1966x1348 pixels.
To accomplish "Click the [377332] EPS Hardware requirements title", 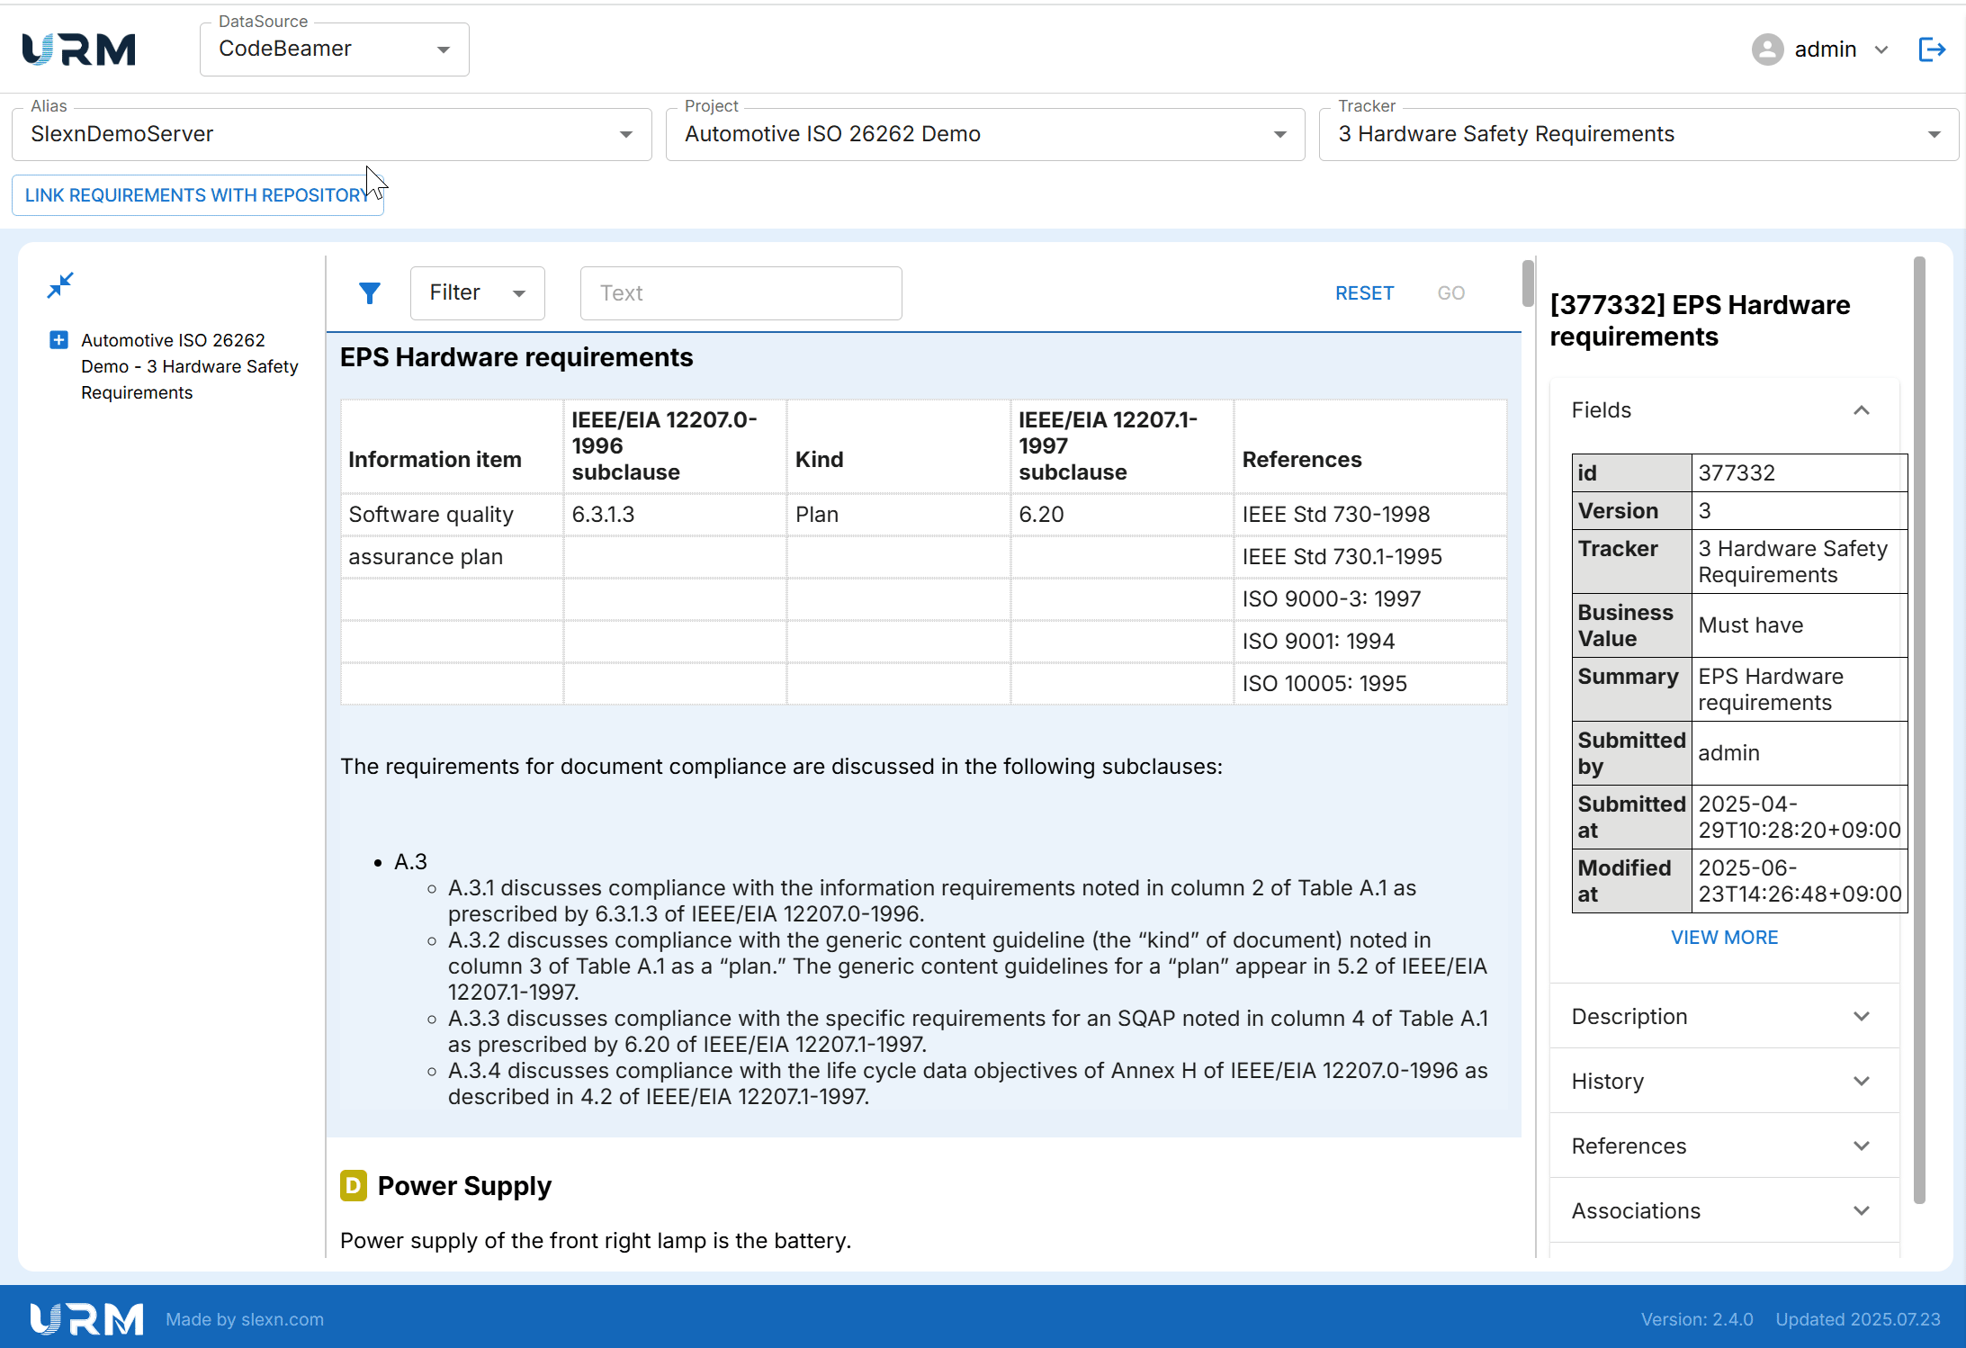I will pyautogui.click(x=1700, y=320).
